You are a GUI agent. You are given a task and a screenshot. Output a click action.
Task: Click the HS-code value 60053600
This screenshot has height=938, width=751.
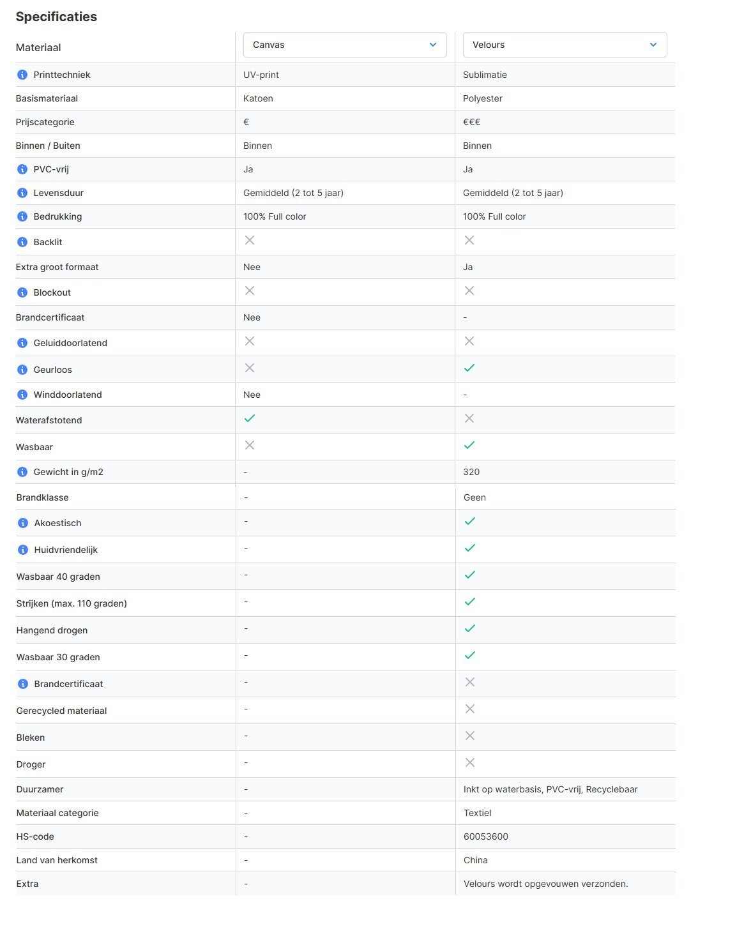point(486,836)
